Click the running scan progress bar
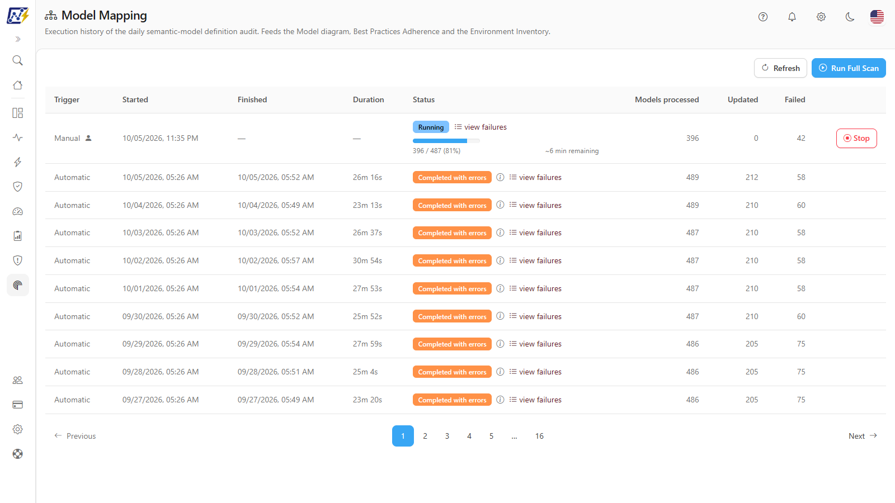This screenshot has width=895, height=503. 446,141
